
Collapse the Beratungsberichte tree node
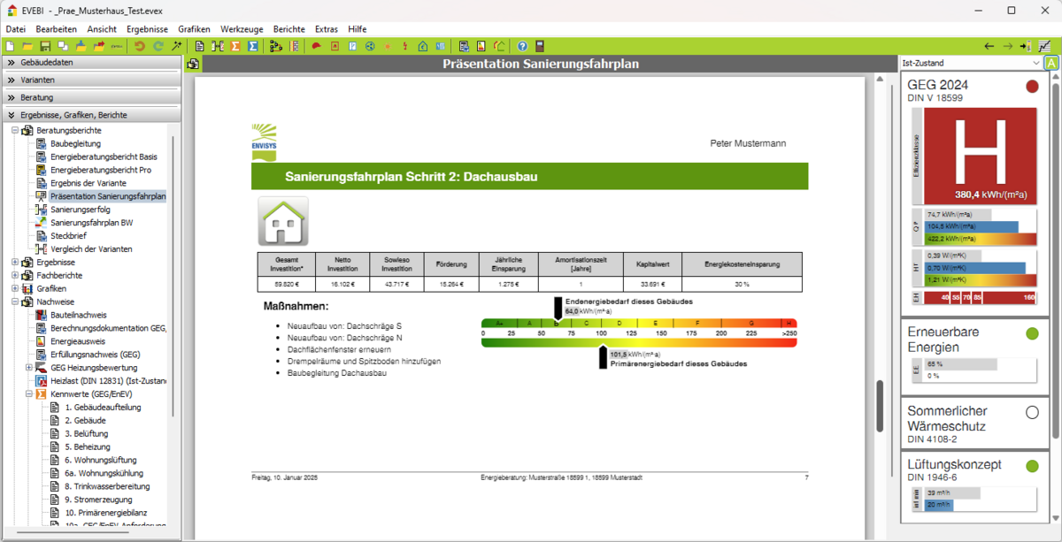[15, 130]
